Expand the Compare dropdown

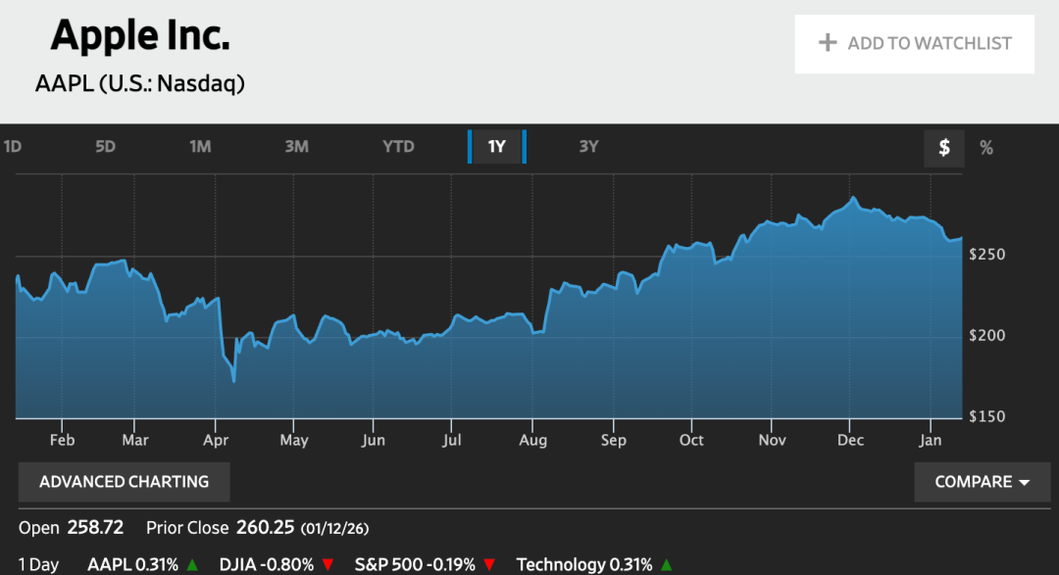tap(983, 482)
